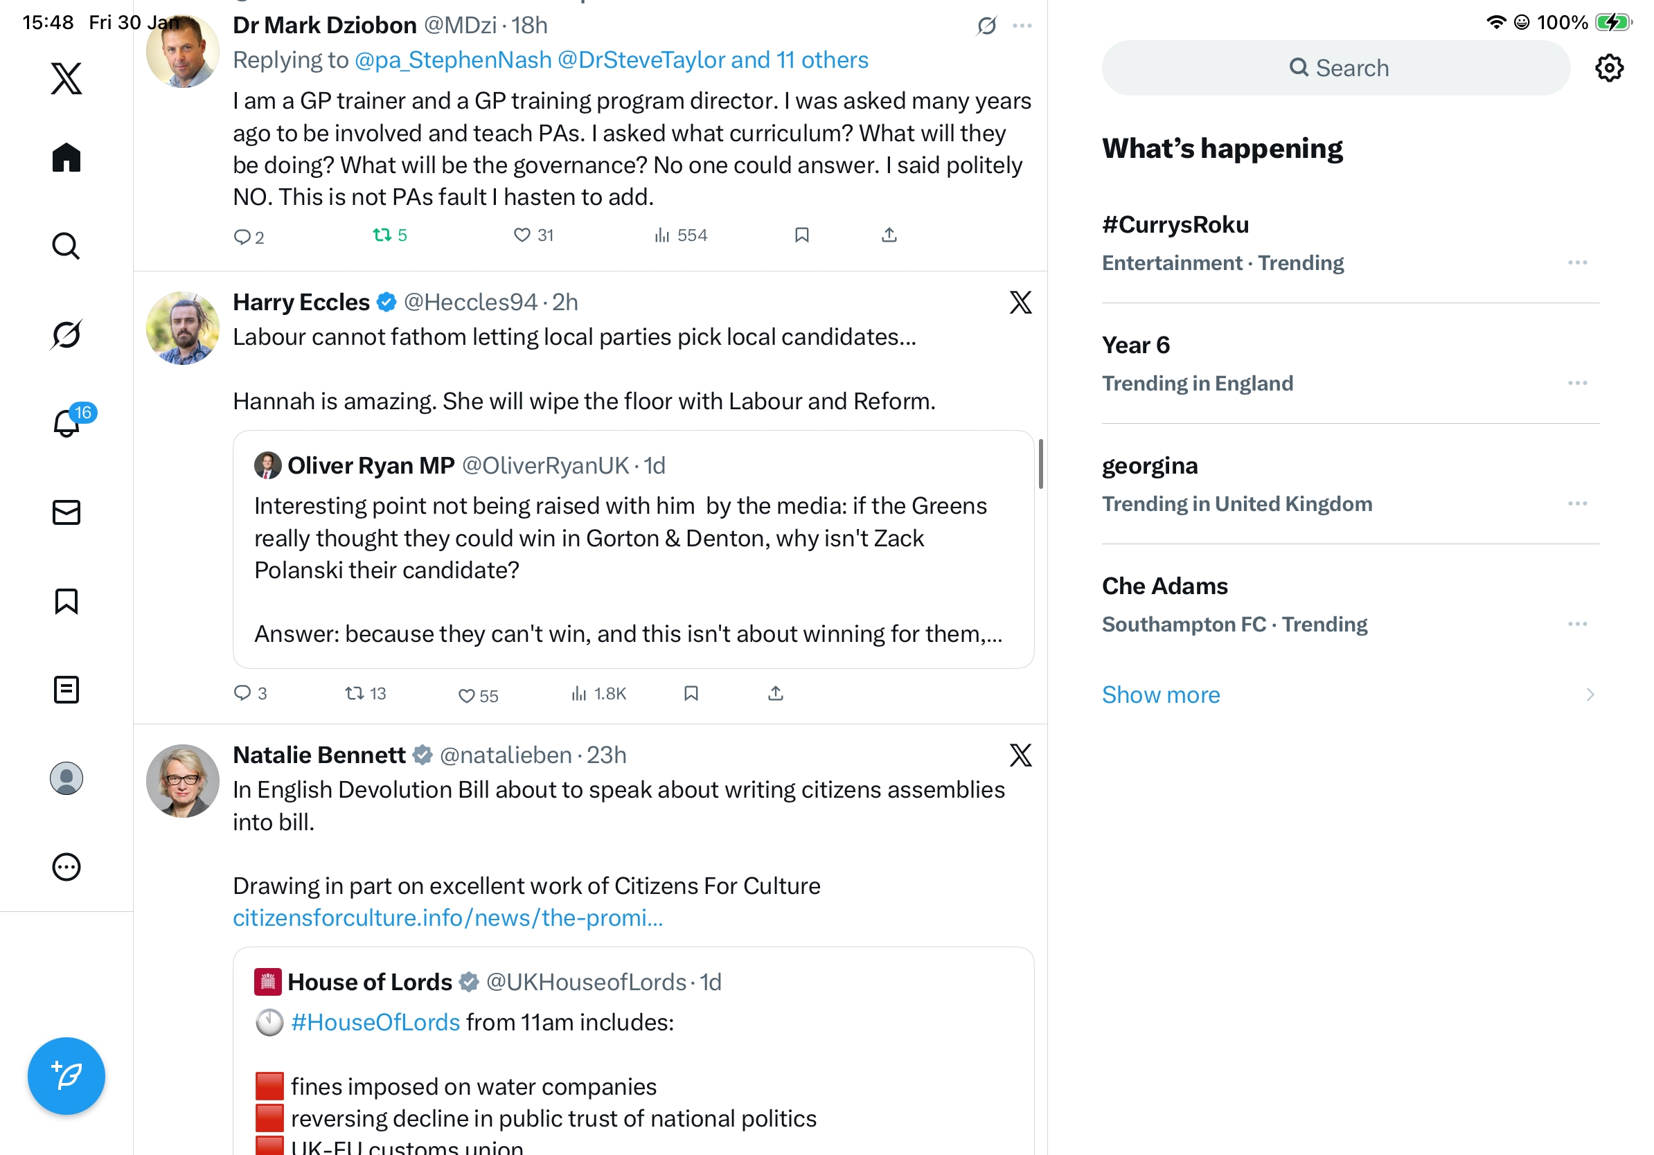The image size is (1654, 1155).
Task: Click the compose post floating button
Action: pyautogui.click(x=66, y=1076)
